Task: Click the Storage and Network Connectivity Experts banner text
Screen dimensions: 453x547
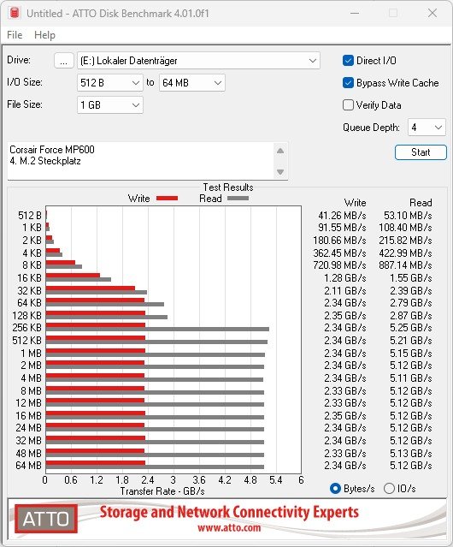Action: [x=229, y=512]
